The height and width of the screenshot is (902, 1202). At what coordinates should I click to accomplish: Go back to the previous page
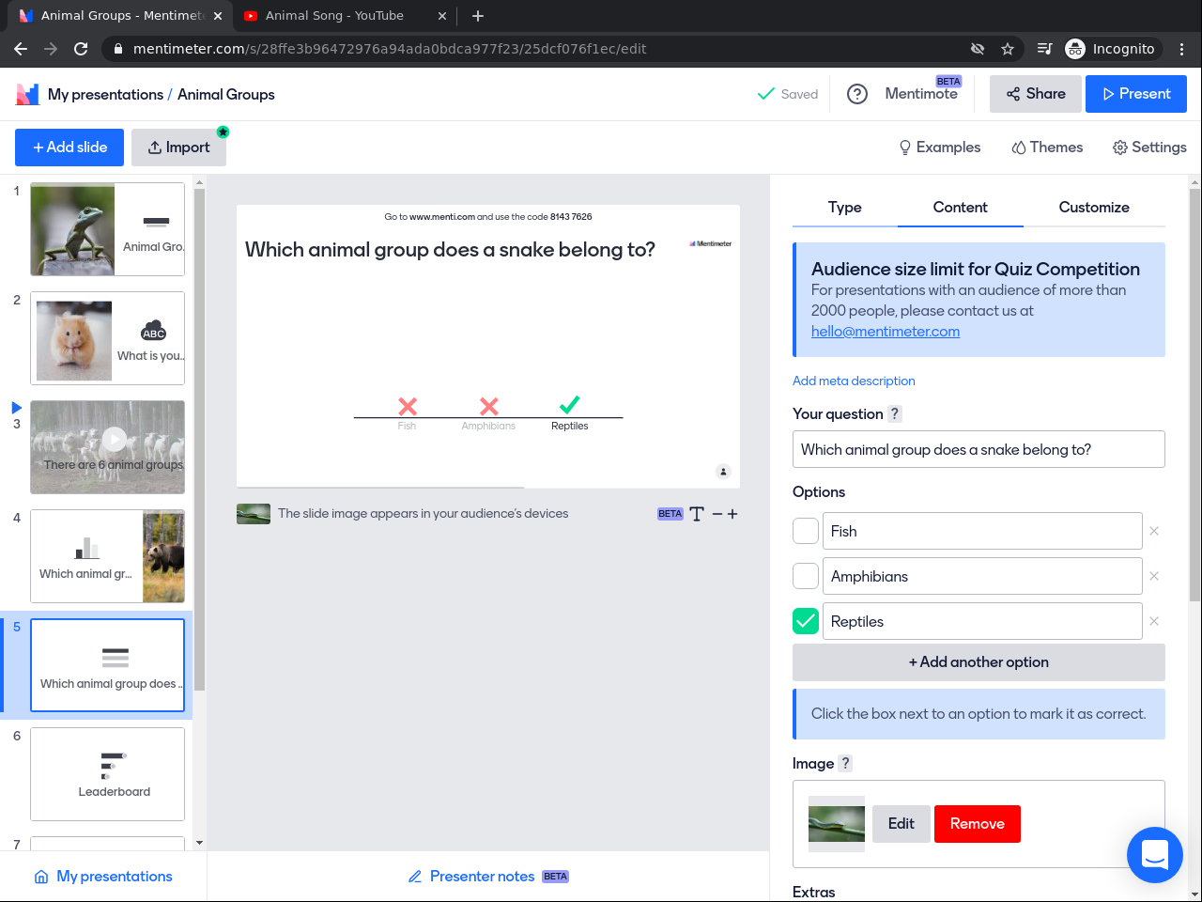(21, 49)
